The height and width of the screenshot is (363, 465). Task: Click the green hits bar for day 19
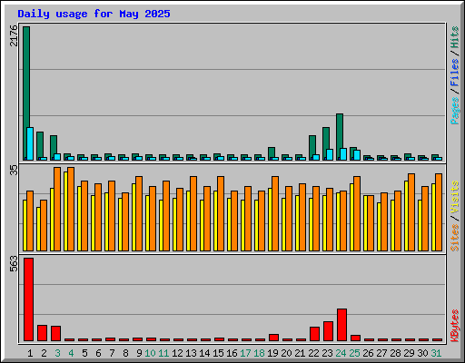click(272, 153)
